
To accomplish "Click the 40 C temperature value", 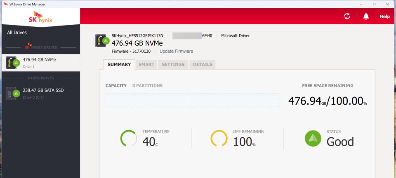I will click(150, 142).
